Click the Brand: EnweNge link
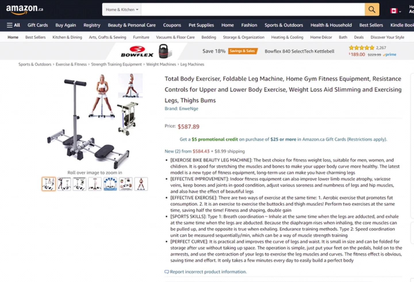 click(x=181, y=108)
